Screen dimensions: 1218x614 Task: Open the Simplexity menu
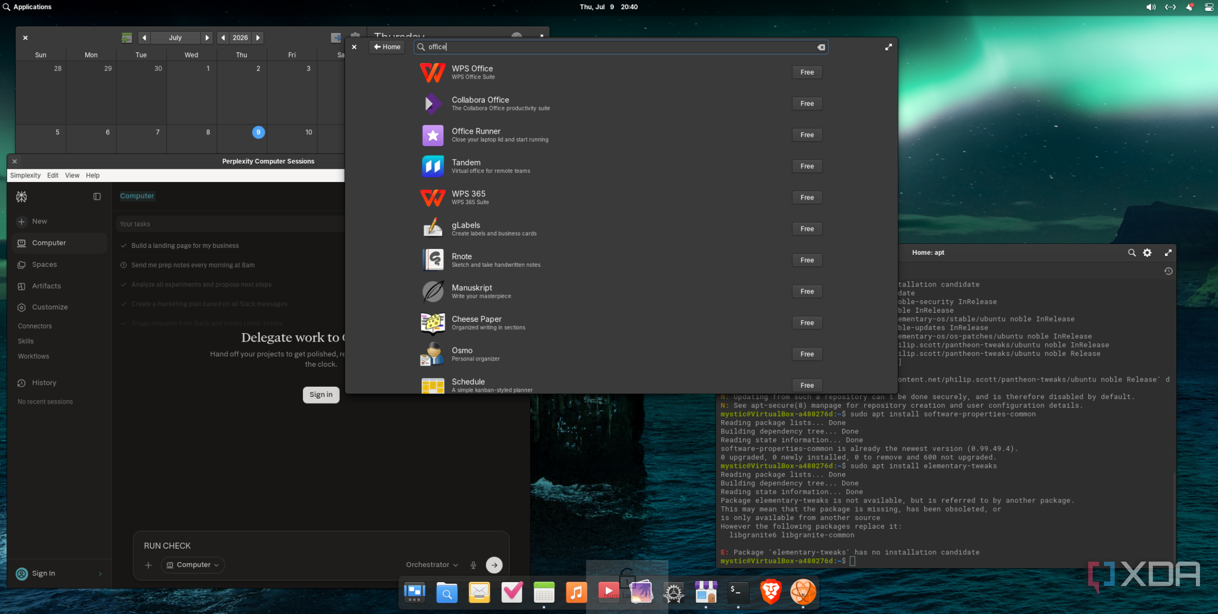point(25,175)
